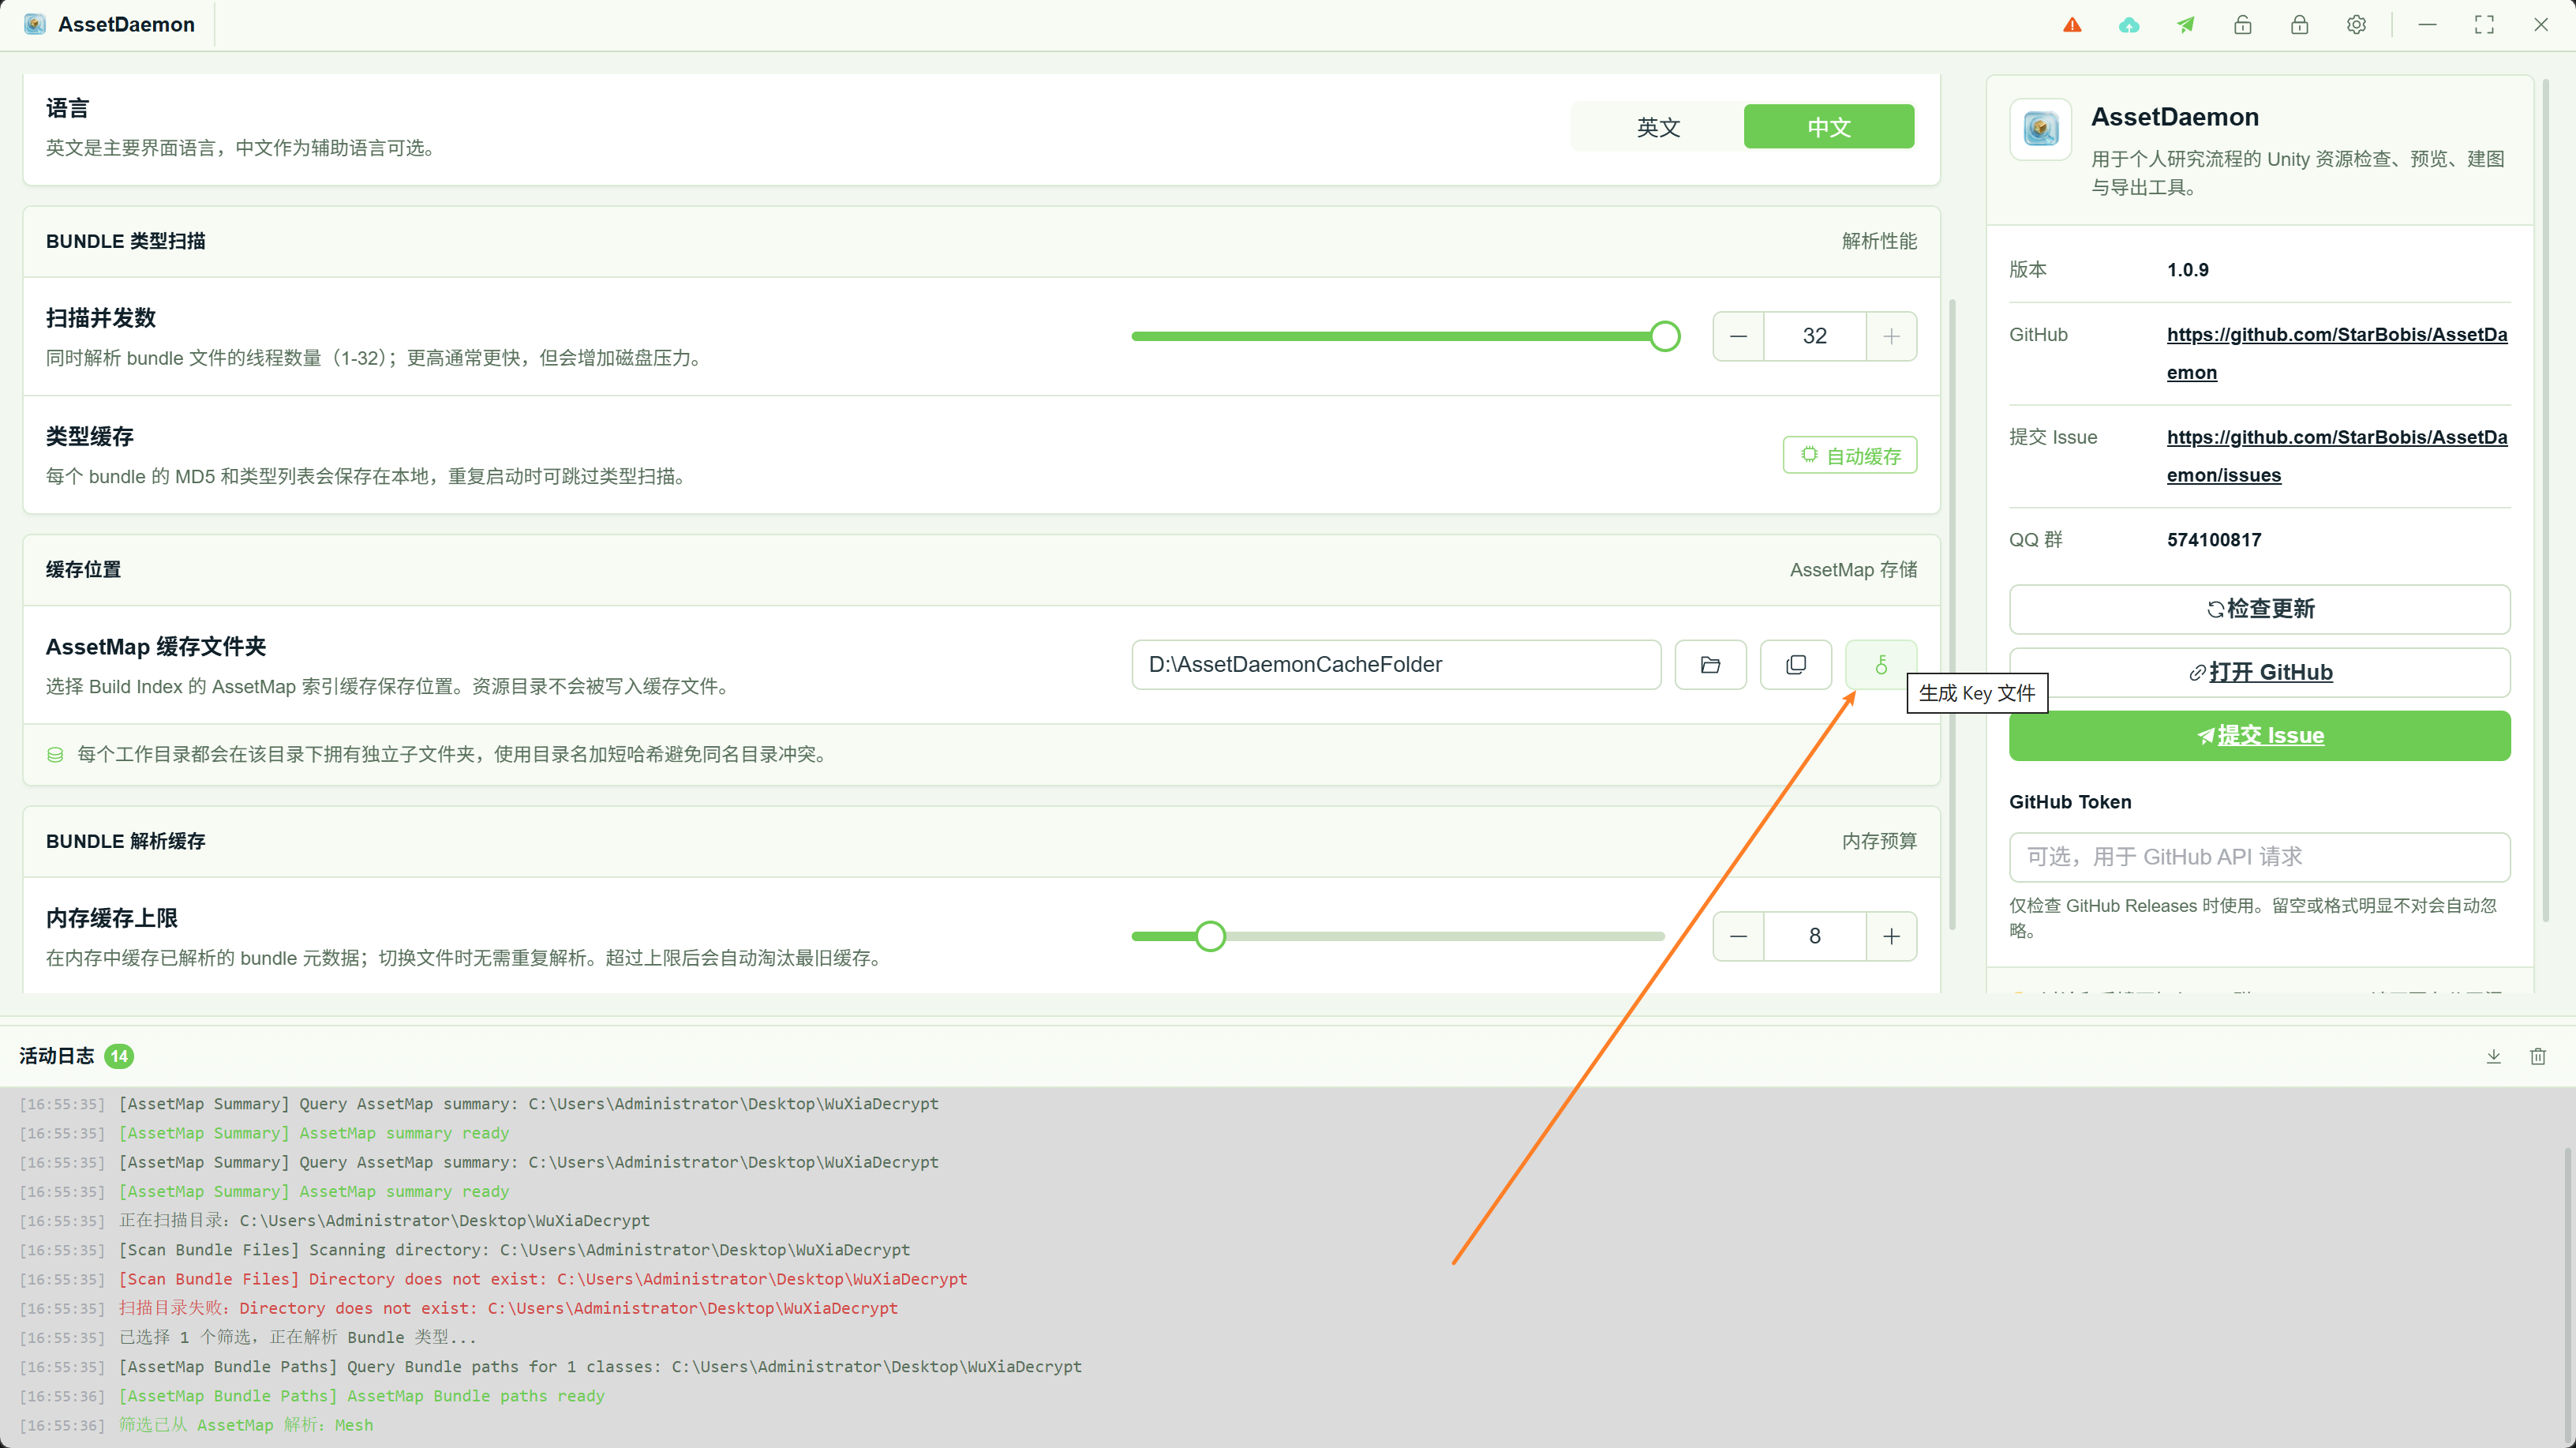The height and width of the screenshot is (1448, 2576).
Task: Open settings gear in title bar
Action: pyautogui.click(x=2356, y=25)
